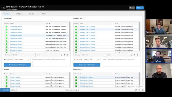Viewport: 172px width, 97px height.
Task: Star the SOPS Salesforce Data Tests app
Action: [43, 7]
